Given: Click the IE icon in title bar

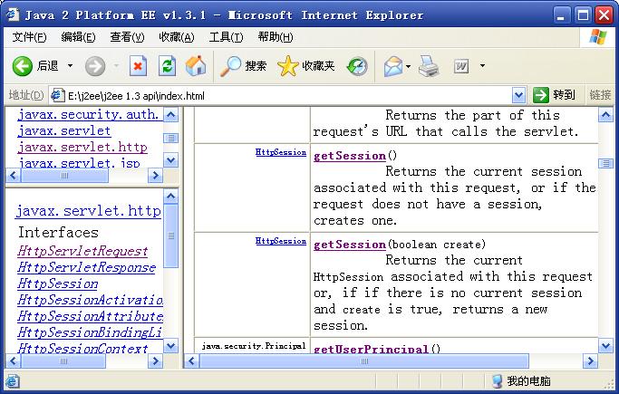Looking at the screenshot, I should pos(12,14).
